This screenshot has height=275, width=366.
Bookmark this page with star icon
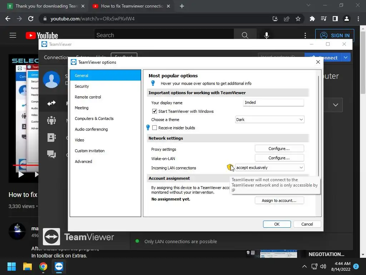tap(298, 19)
